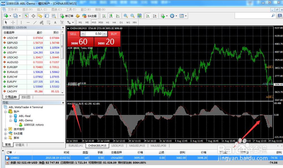Switch chart to bar chart mode
The height and width of the screenshot is (168, 283).
[104, 16]
